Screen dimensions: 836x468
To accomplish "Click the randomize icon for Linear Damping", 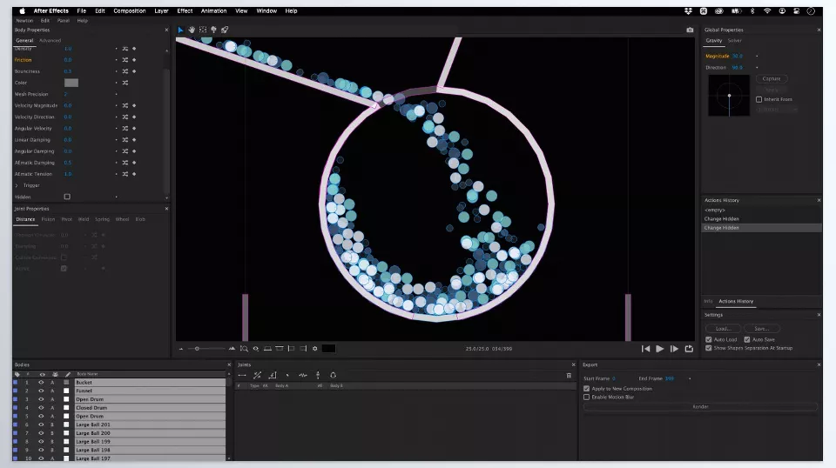I will click(125, 139).
